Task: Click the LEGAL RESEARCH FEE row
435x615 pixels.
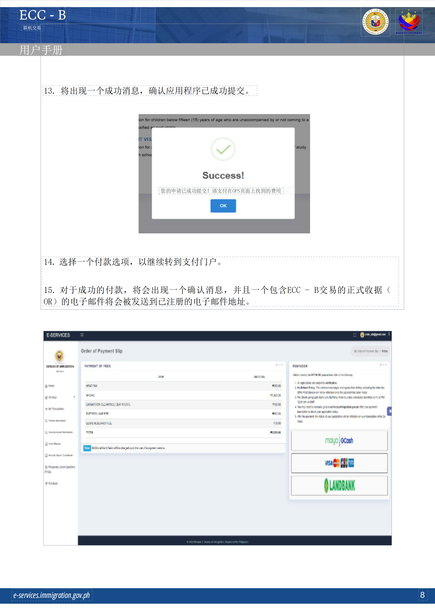Action: [183, 423]
